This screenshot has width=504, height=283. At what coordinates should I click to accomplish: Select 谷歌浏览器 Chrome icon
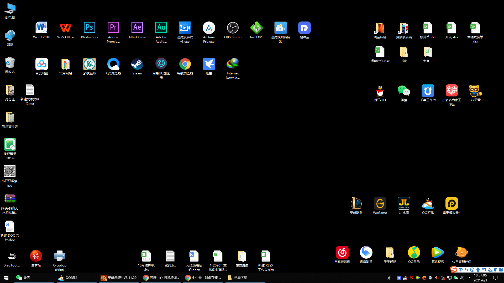[185, 66]
